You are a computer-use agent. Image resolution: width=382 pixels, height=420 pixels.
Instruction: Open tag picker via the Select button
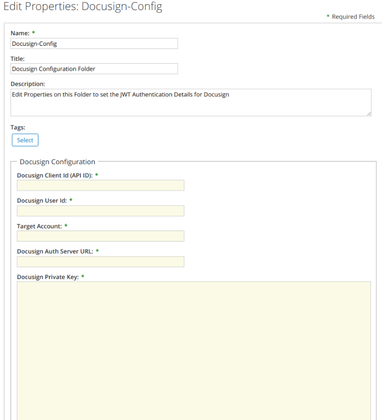point(25,140)
